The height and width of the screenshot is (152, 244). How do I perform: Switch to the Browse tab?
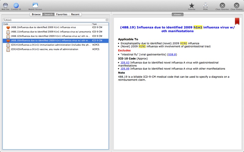(x=36, y=14)
